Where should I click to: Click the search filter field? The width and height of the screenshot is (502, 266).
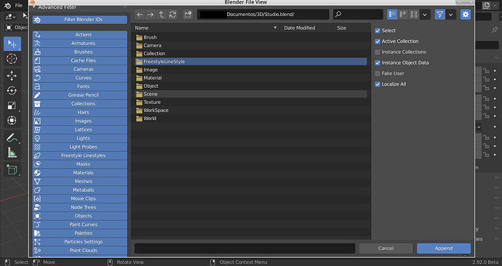[358, 15]
